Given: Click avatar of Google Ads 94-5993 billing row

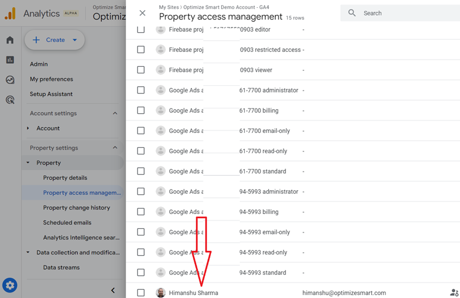Looking at the screenshot, I should pyautogui.click(x=160, y=212).
